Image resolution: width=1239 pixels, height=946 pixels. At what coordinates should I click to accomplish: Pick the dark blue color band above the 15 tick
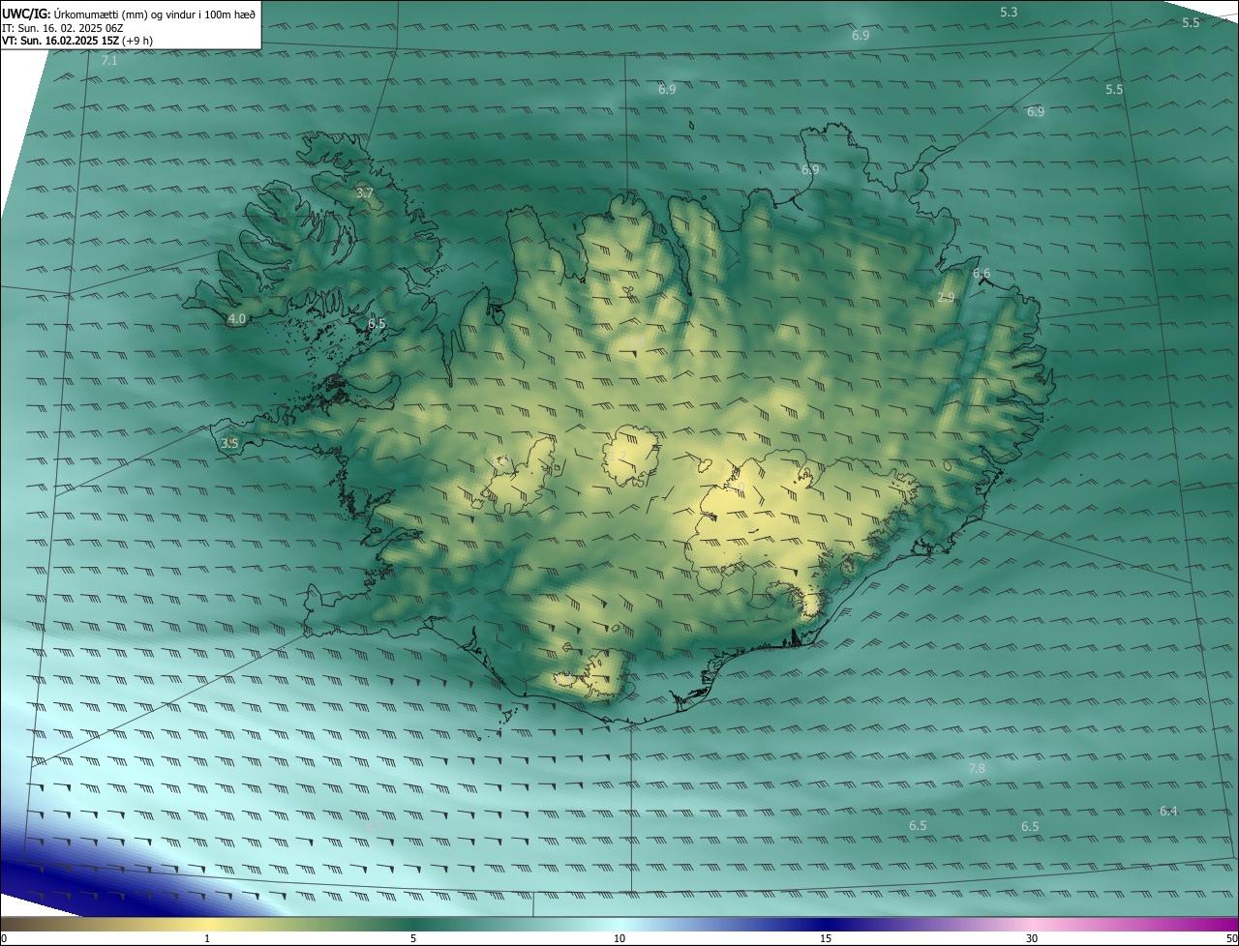(826, 924)
